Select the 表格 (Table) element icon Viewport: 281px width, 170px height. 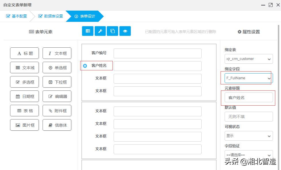click(x=24, y=111)
